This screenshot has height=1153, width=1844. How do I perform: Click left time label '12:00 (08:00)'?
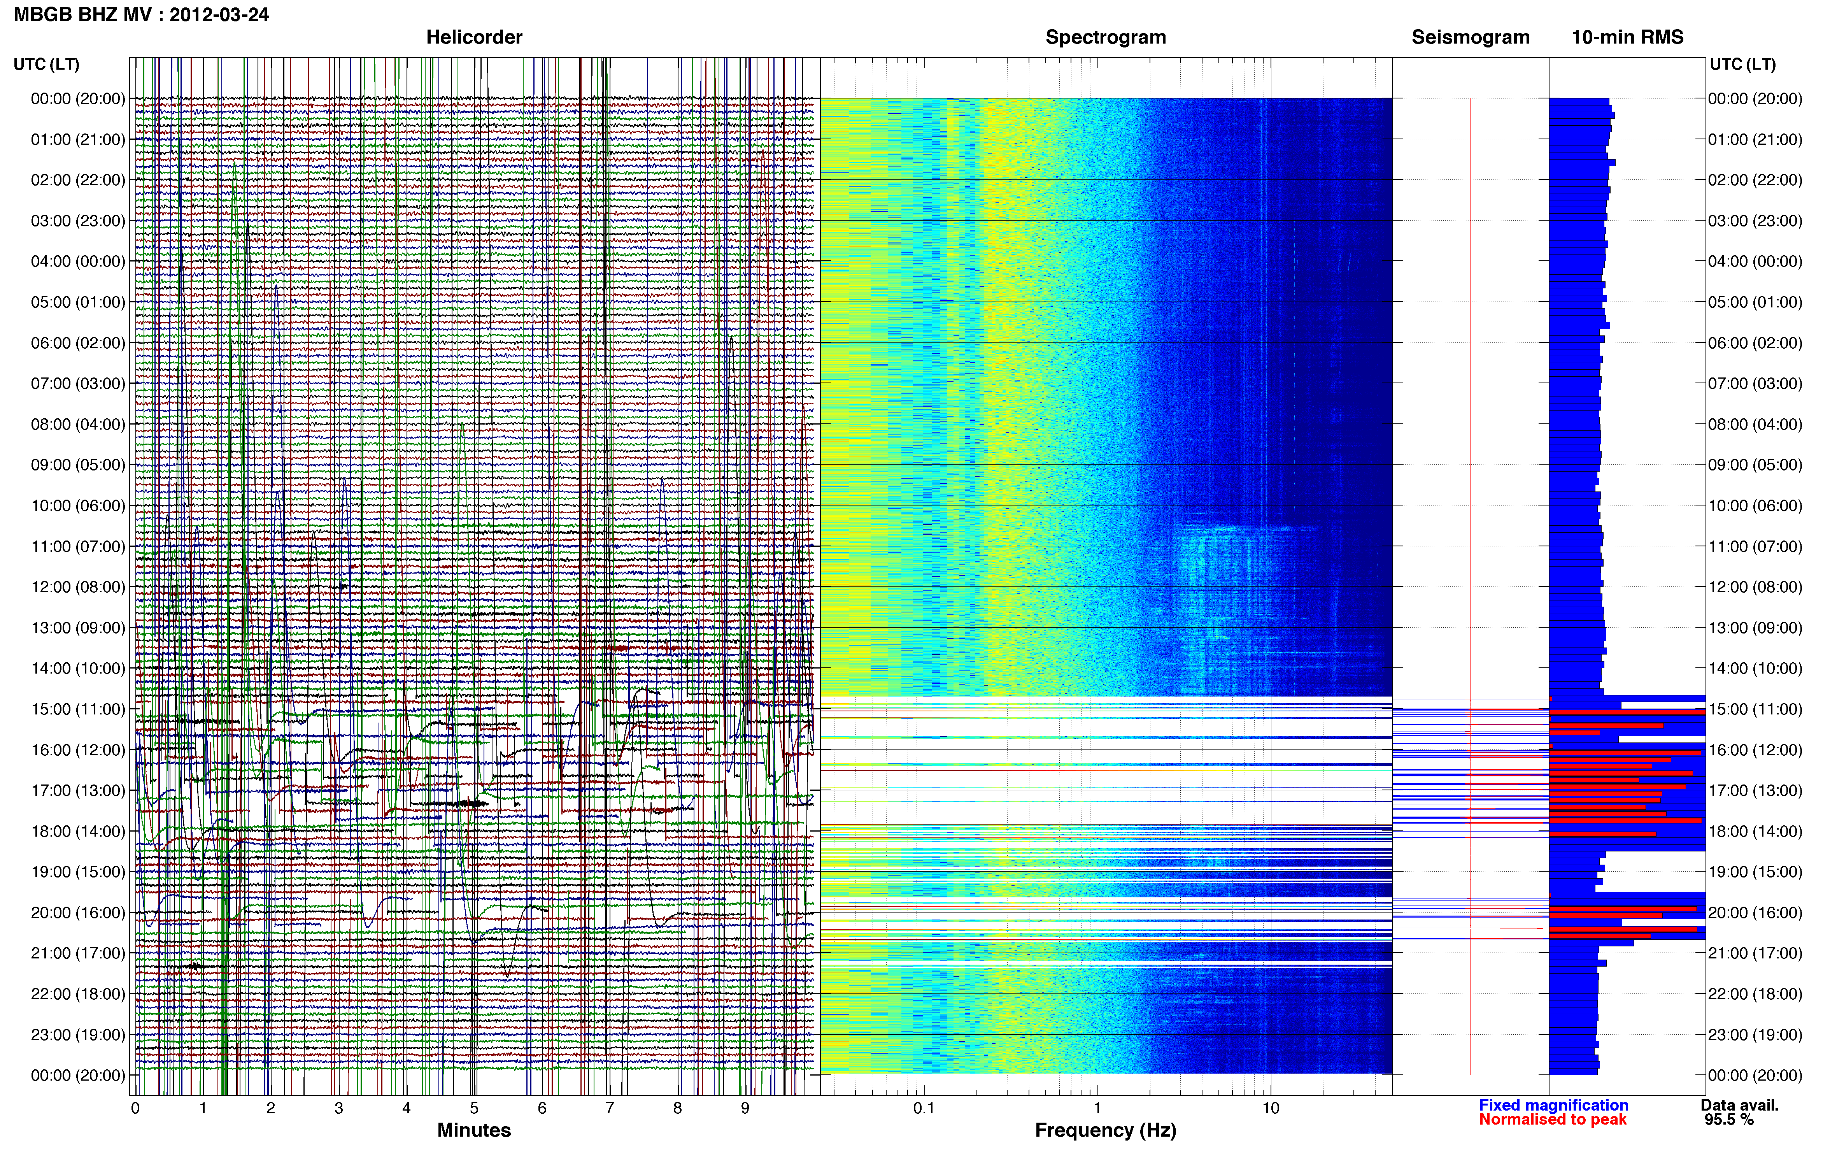pyautogui.click(x=78, y=587)
